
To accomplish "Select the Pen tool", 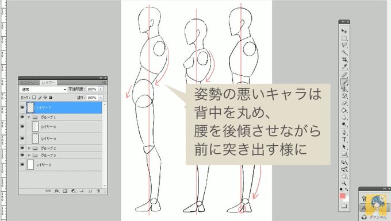I will [x=344, y=132].
